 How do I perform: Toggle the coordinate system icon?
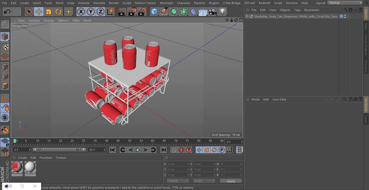pyautogui.click(x=110, y=12)
